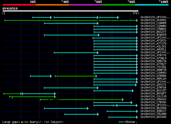Click the cyan alignment bar of C5LRM8
Screen dimensions: 171x124
point(82,114)
